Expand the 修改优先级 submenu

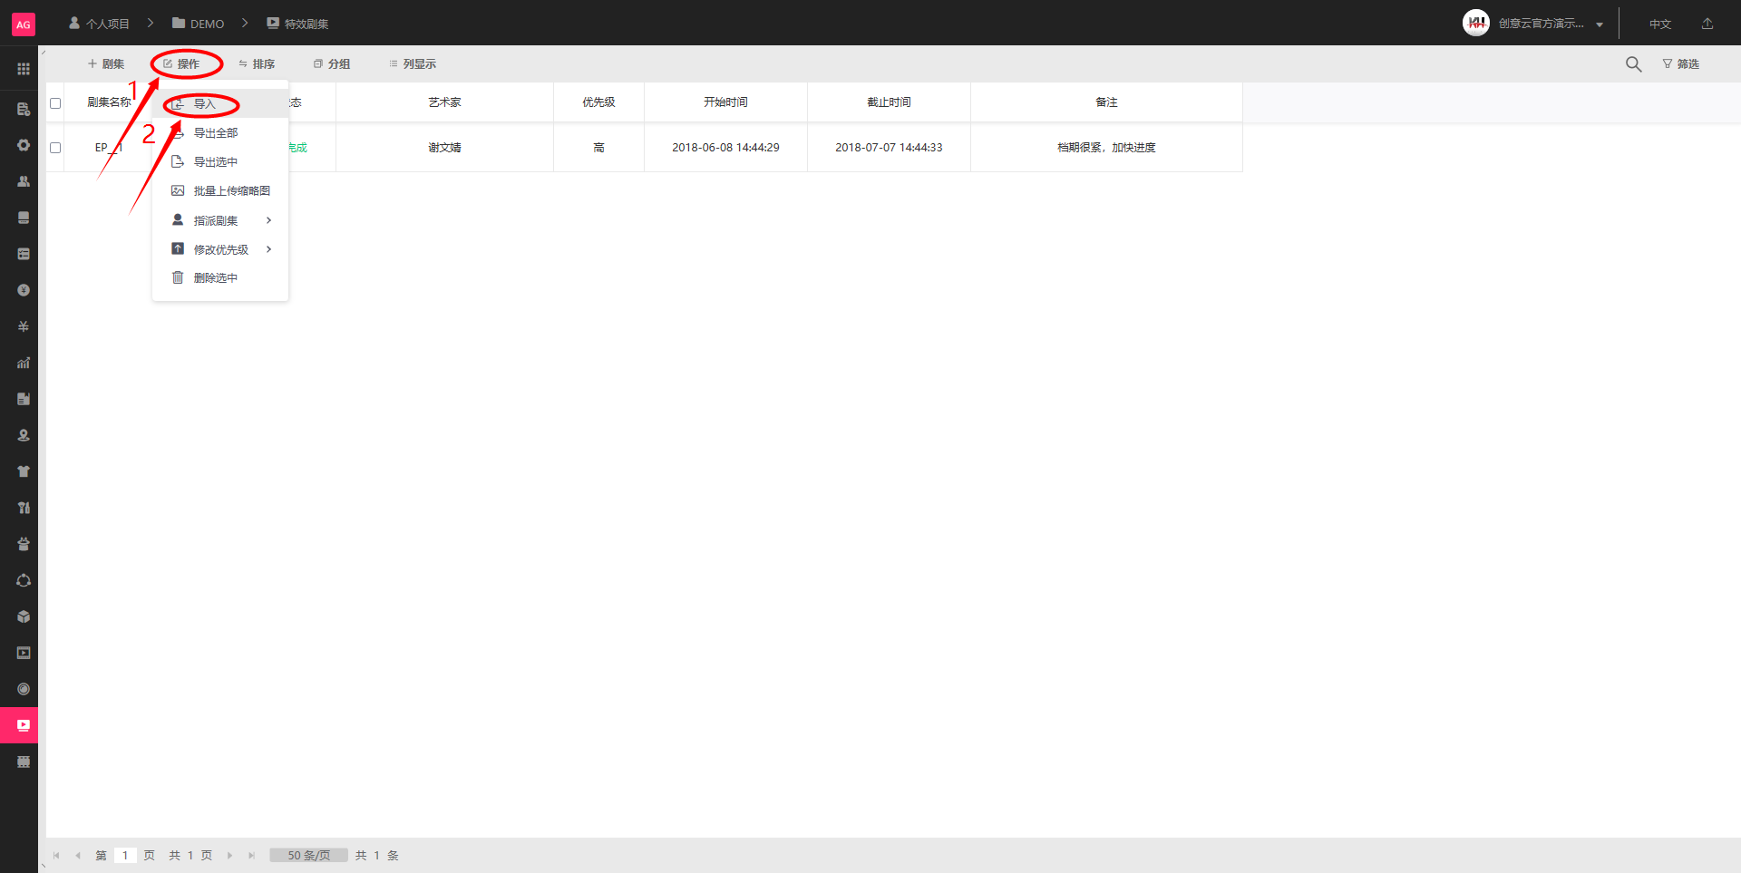(x=220, y=249)
